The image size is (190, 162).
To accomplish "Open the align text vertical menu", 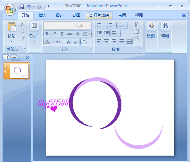I will tap(137, 31).
